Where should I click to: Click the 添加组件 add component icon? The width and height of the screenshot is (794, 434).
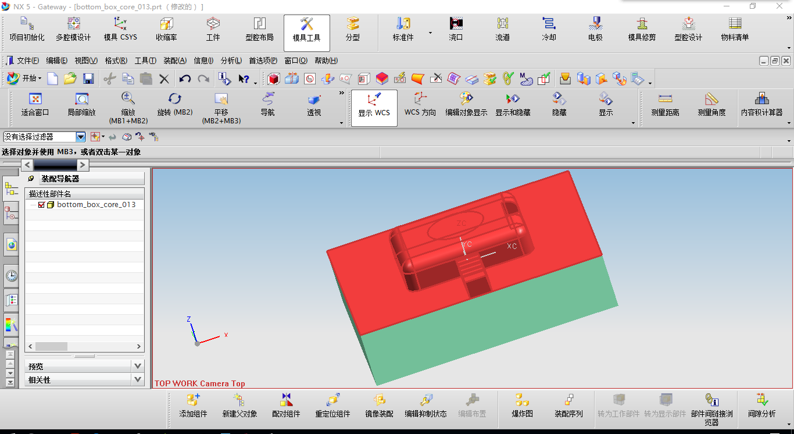(193, 400)
